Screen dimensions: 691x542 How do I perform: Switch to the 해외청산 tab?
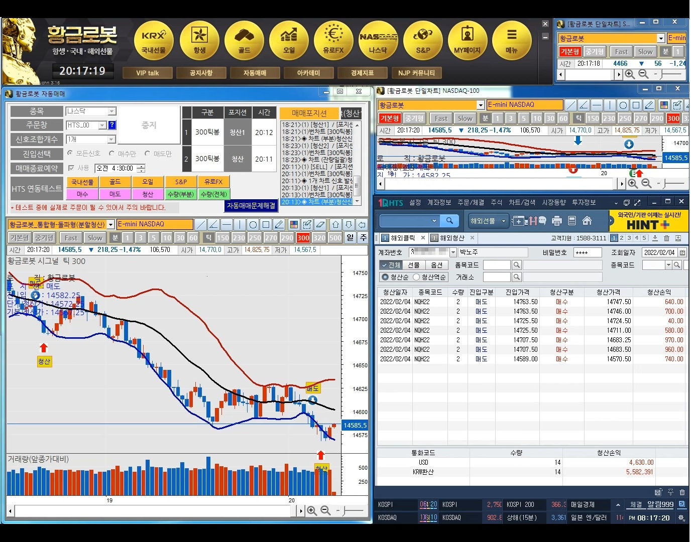tap(452, 238)
